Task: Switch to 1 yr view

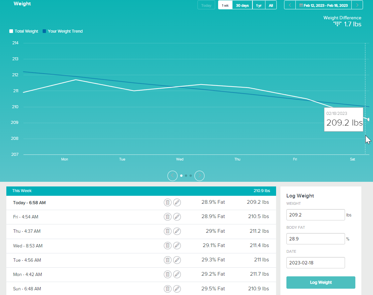Action: coord(259,5)
